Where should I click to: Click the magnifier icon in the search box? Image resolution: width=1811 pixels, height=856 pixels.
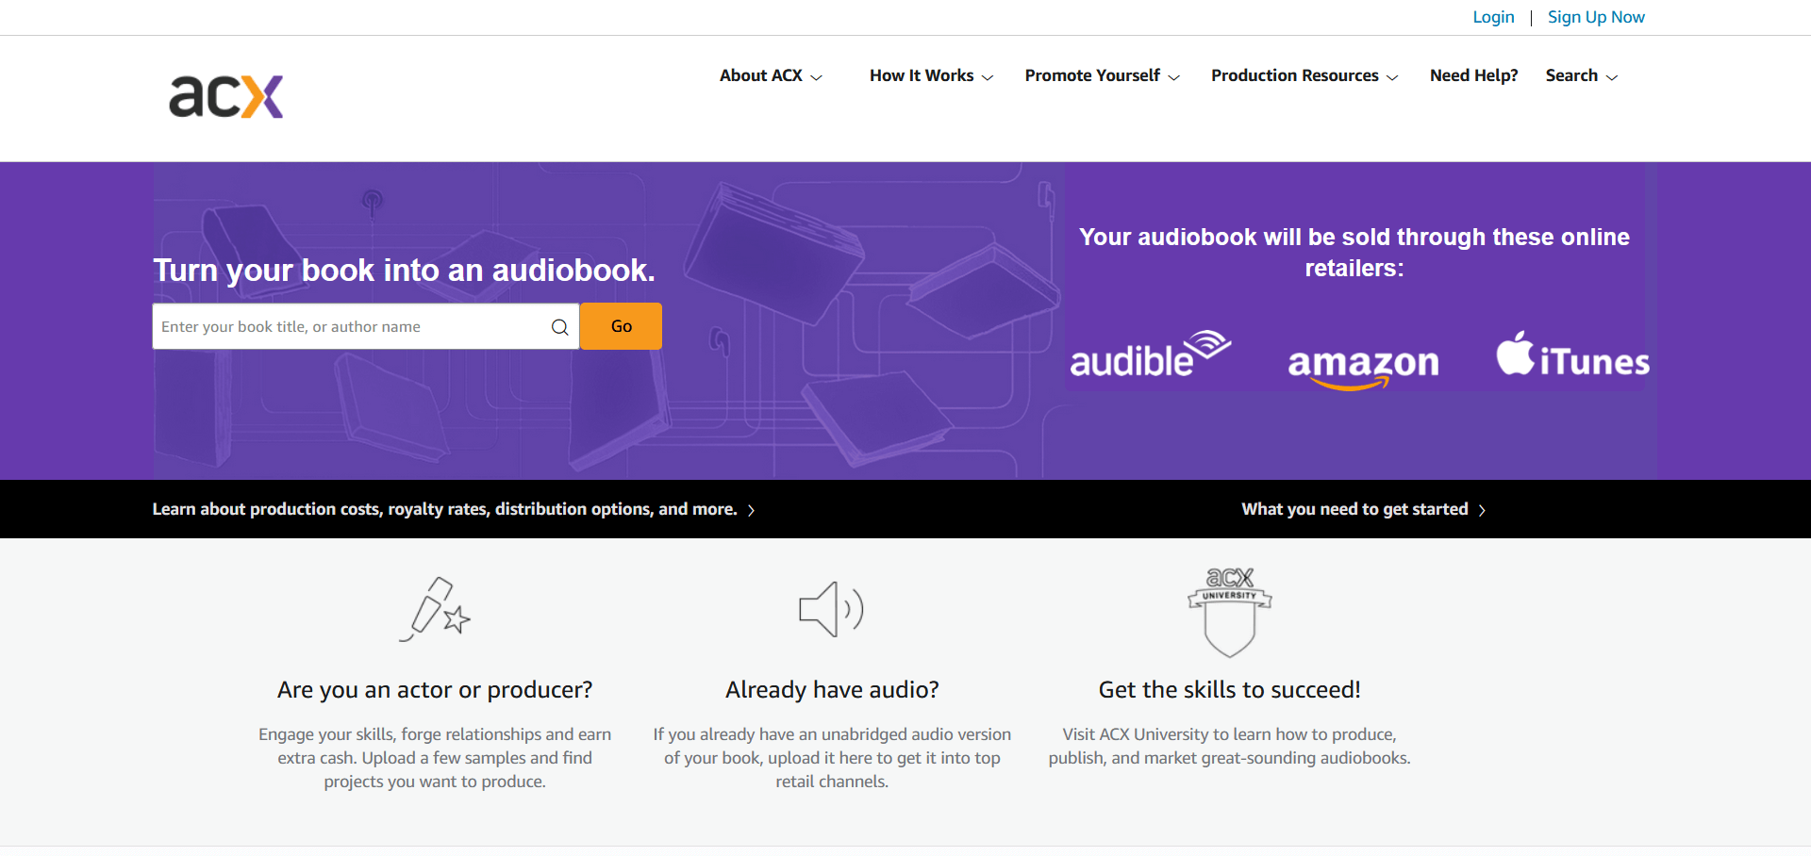click(x=560, y=327)
